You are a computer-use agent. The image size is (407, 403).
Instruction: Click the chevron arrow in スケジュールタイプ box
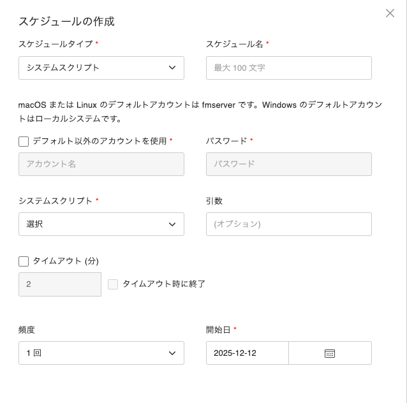172,68
